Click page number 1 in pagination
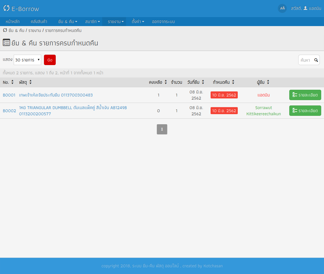 click(162, 129)
